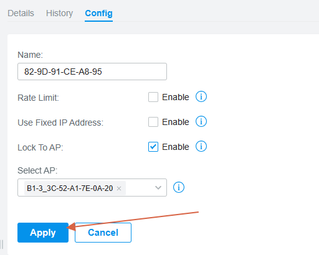Viewport: 319px width, 255px height.
Task: Remove the B1-3_3C-52-A1-7E-0A-20 tag
Action: click(119, 188)
